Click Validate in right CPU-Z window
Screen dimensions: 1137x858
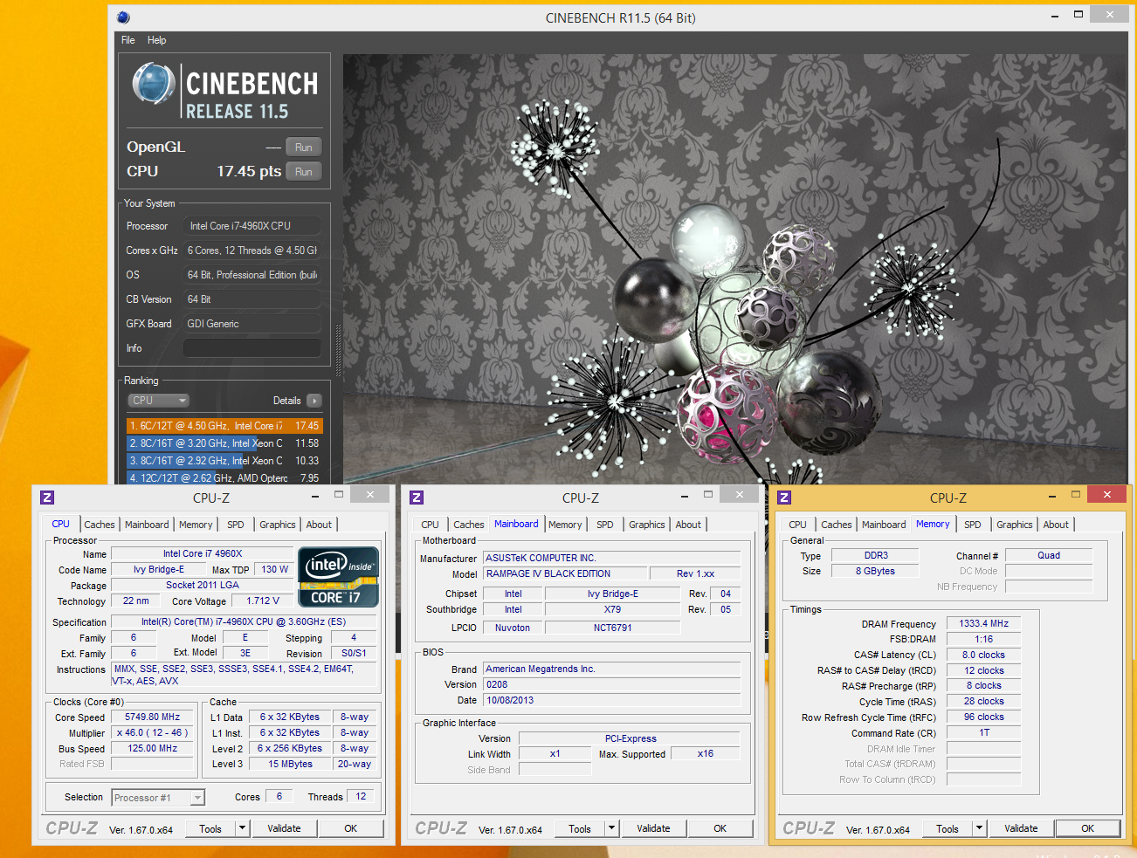[x=1021, y=828]
